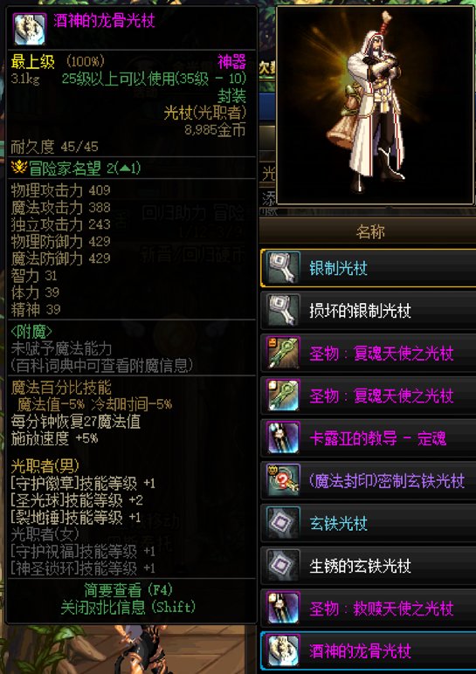Select second 圣物：复魂天使之光杖 row name

tap(382, 395)
